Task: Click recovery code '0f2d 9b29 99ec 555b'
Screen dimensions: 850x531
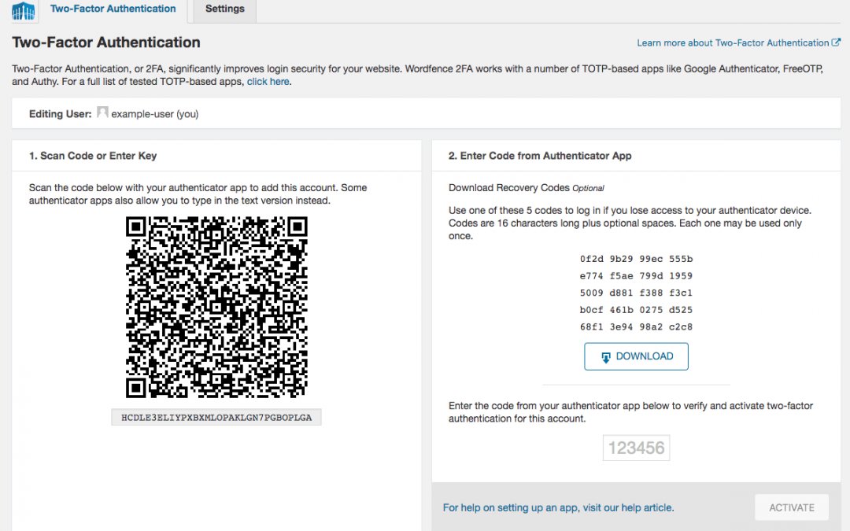Action: coord(636,259)
